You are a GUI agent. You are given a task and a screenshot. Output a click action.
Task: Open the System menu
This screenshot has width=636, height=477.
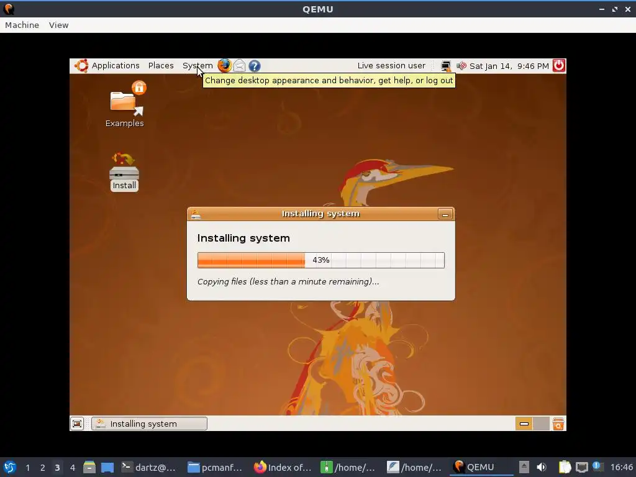198,66
